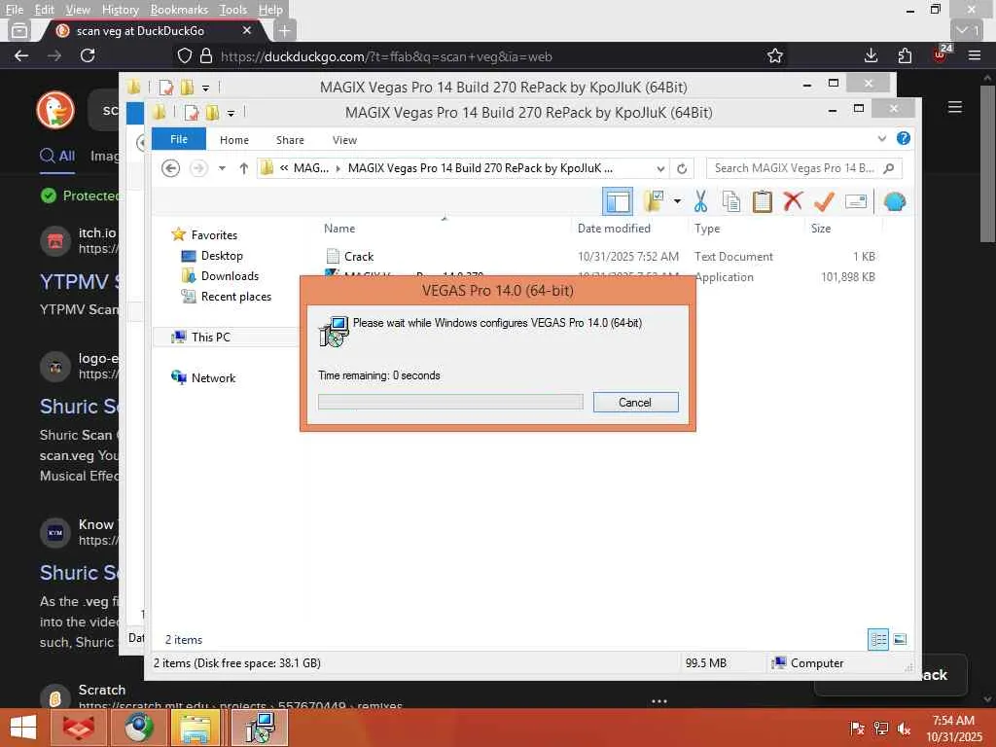Click the installer taskbar icon

tap(259, 728)
